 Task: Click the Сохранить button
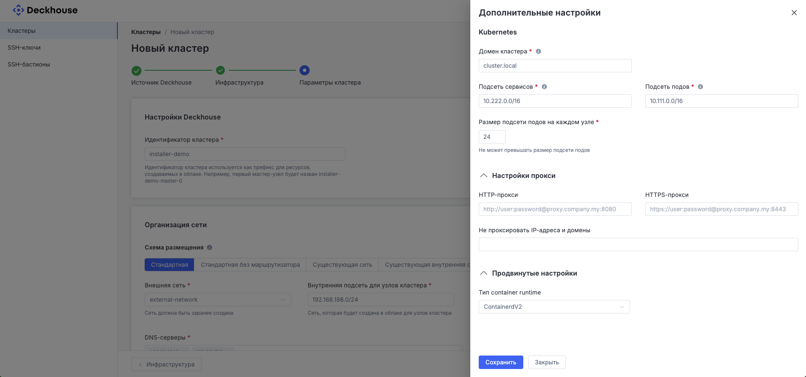coord(501,362)
